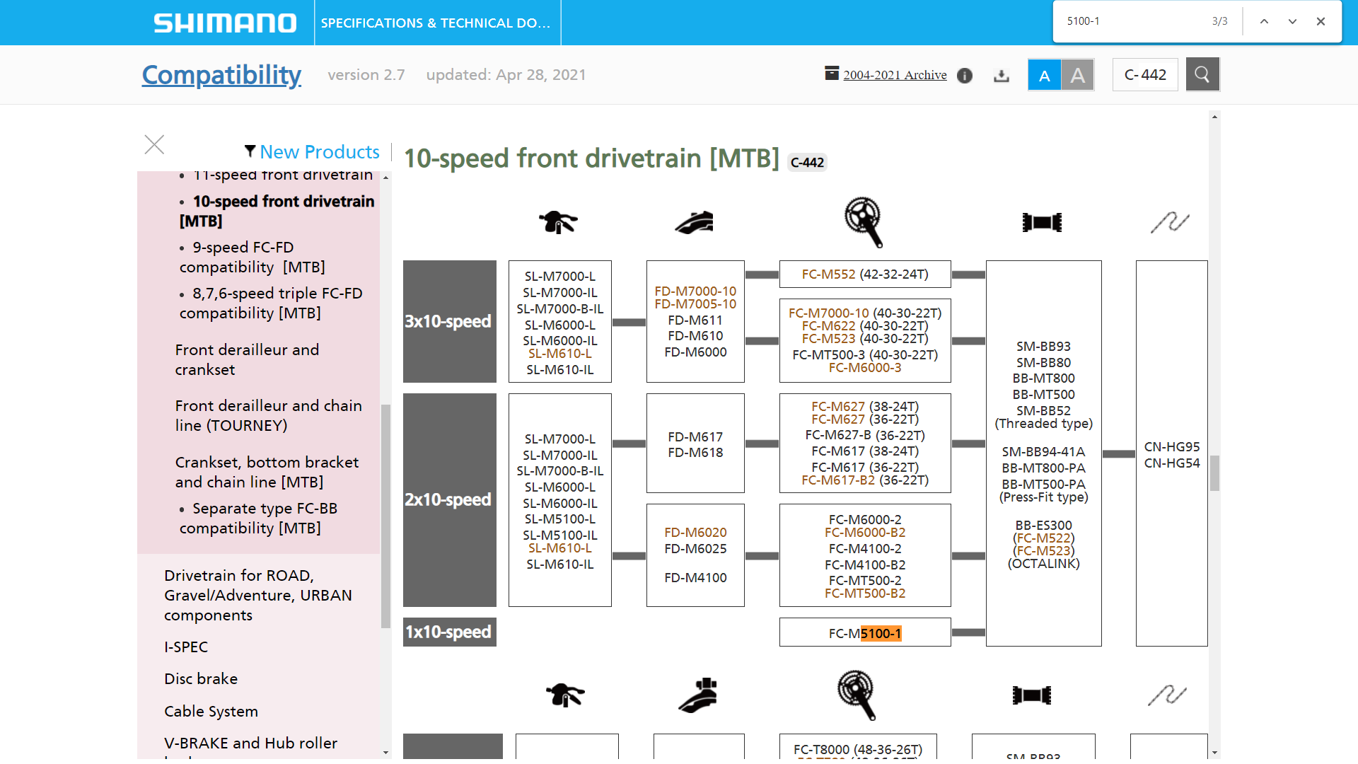Click the find text field with 5100-1

(1132, 21)
